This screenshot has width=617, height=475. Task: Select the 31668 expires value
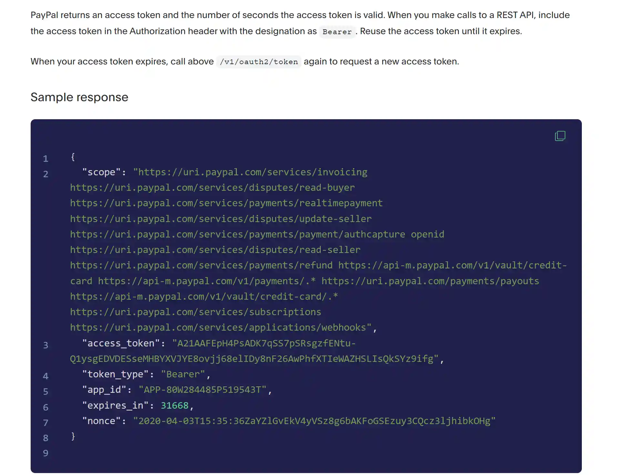[x=175, y=405]
